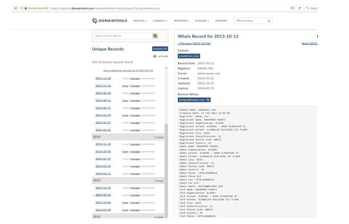Click the site information icon in address bar

click(22, 8)
